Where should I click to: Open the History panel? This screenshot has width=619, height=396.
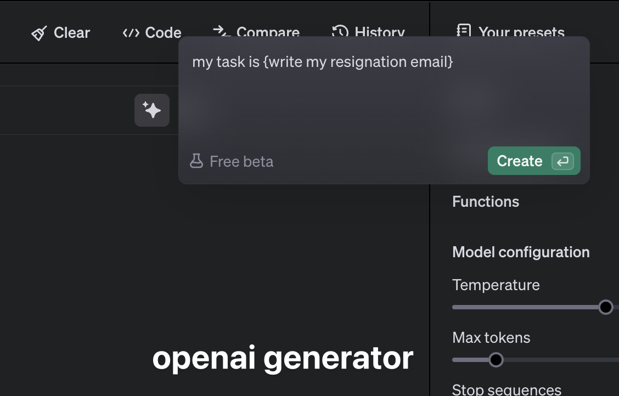(x=368, y=31)
